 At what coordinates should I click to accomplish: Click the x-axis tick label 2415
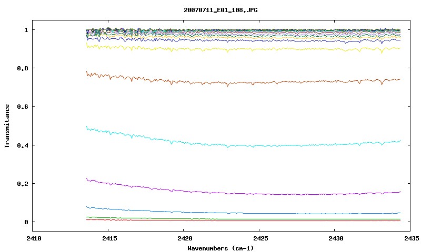(x=109, y=238)
